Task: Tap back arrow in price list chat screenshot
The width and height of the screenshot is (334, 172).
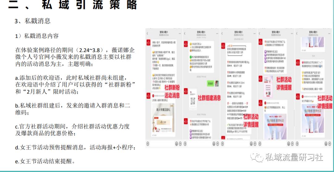Action: pyautogui.click(x=222, y=34)
